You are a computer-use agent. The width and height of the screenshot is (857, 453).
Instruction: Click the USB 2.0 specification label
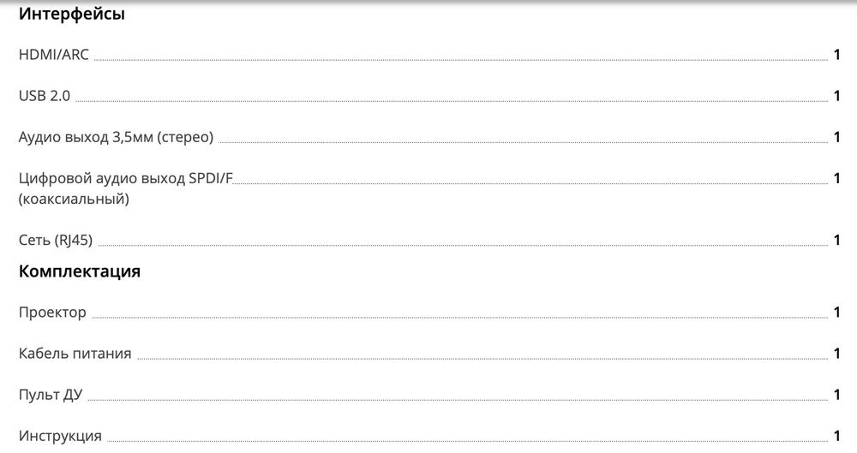click(45, 96)
